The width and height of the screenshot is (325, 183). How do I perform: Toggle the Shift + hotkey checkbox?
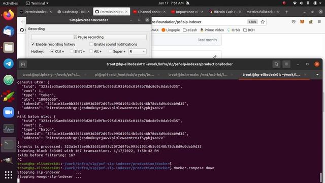point(72,51)
